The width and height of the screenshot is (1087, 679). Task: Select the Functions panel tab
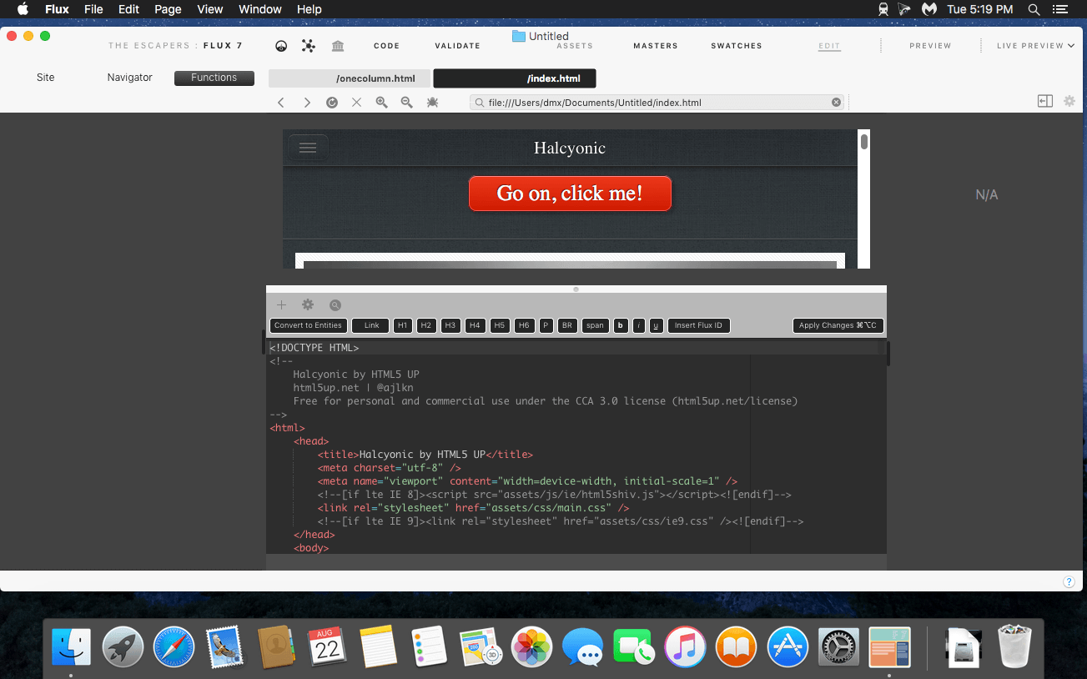[214, 78]
